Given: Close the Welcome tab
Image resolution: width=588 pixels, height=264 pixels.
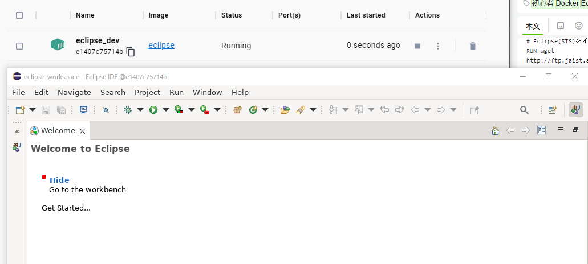Looking at the screenshot, I should point(83,131).
